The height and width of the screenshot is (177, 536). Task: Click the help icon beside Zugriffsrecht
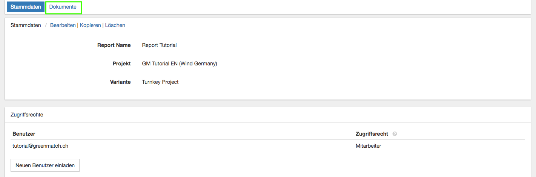[395, 134]
